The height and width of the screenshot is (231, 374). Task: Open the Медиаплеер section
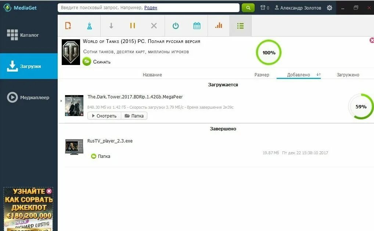tap(29, 97)
